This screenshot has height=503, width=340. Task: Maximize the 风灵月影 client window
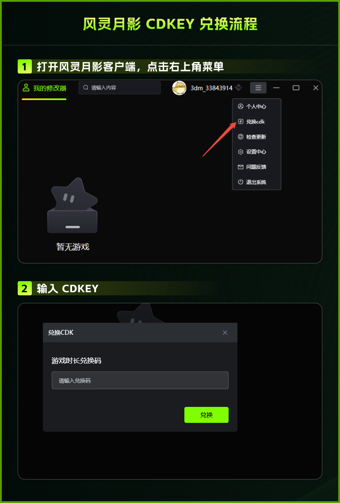296,88
